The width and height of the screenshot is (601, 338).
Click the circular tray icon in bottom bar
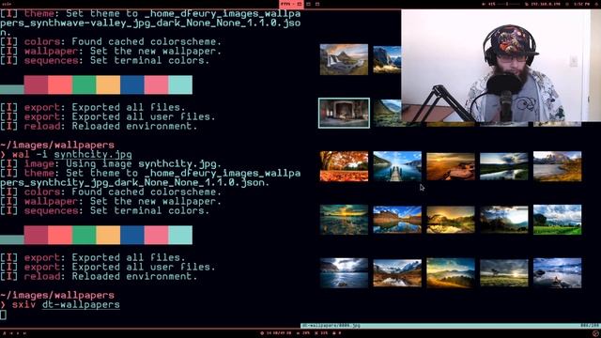(595, 333)
